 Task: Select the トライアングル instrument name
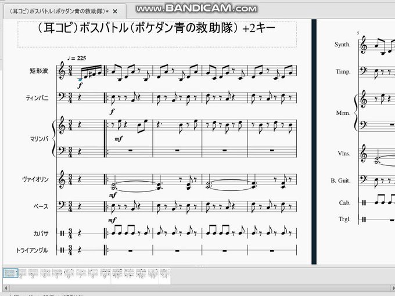click(32, 250)
